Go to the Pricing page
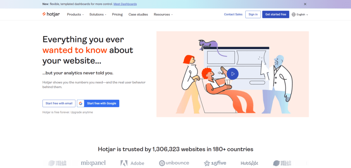Screen dimensions: 351x168 click(117, 14)
